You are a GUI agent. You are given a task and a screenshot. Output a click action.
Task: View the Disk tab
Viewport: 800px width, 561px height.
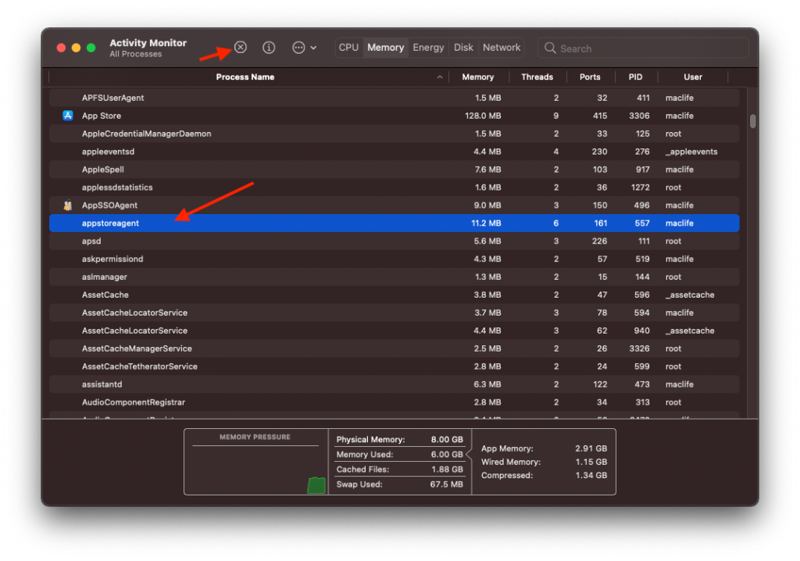[x=463, y=47]
